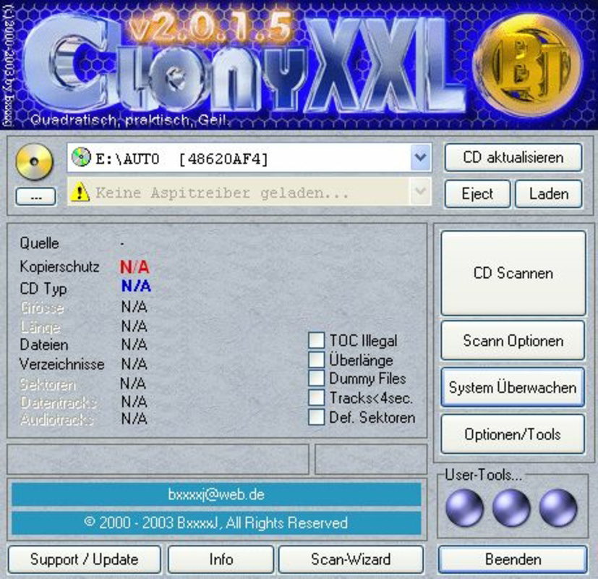Click the bxxxxj@web.de email banner
Viewport: 598px width, 579px height.
tap(216, 494)
